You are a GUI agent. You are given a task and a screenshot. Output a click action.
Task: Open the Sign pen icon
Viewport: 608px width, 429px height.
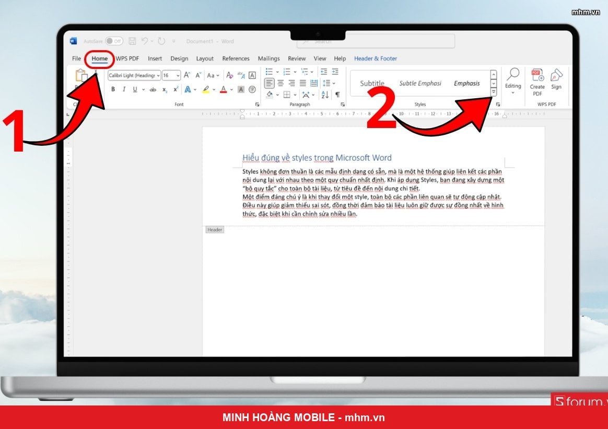tap(556, 79)
